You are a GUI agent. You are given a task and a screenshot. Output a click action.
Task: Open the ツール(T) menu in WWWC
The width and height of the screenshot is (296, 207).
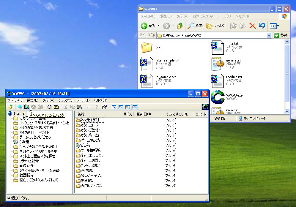point(83,100)
